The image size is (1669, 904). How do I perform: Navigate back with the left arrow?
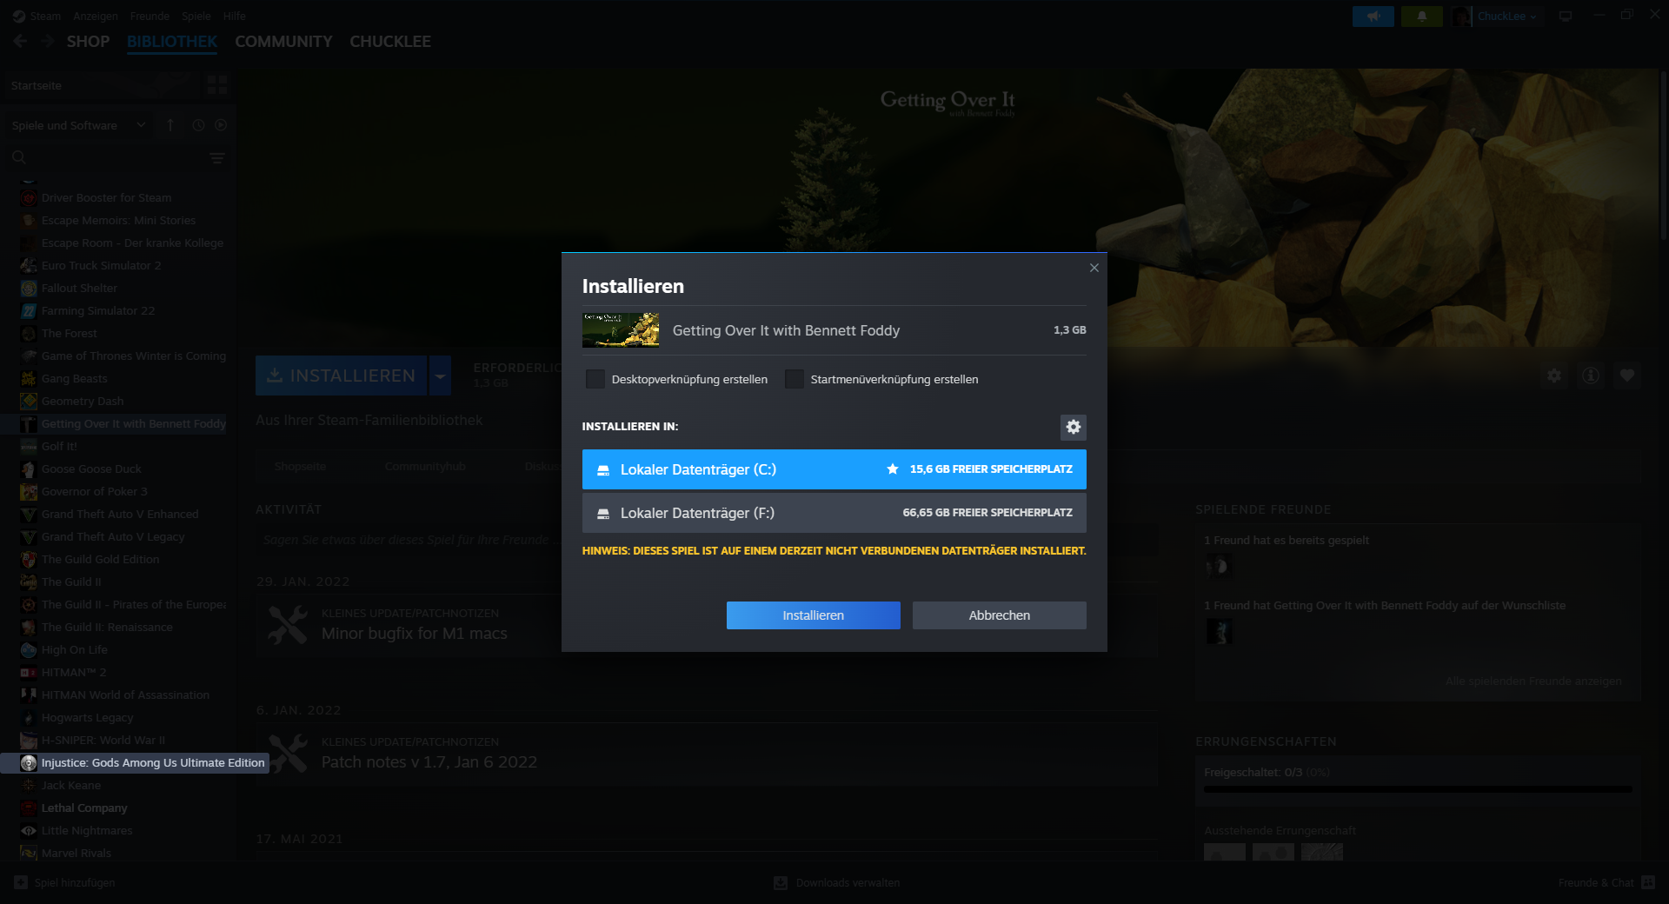[21, 41]
